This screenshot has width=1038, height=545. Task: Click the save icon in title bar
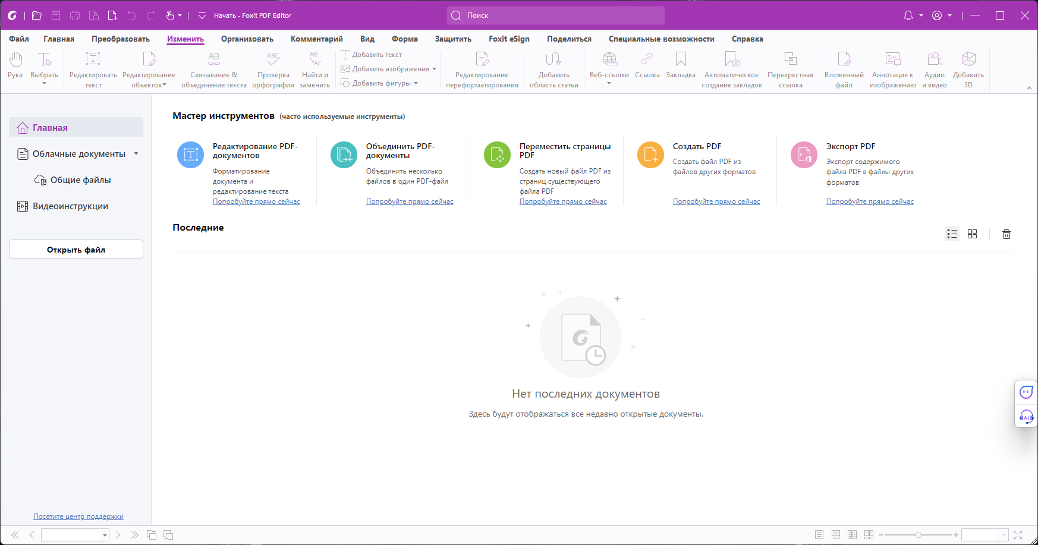pos(56,15)
